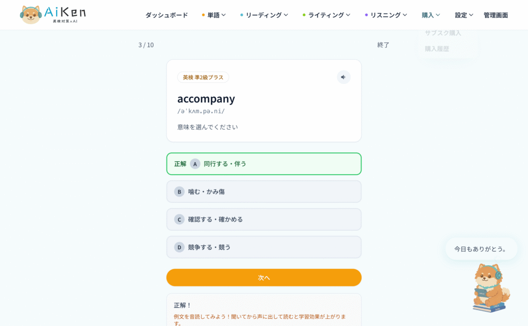Expand the リーディング dropdown menu
Screen dimensions: 528x326
coord(264,15)
